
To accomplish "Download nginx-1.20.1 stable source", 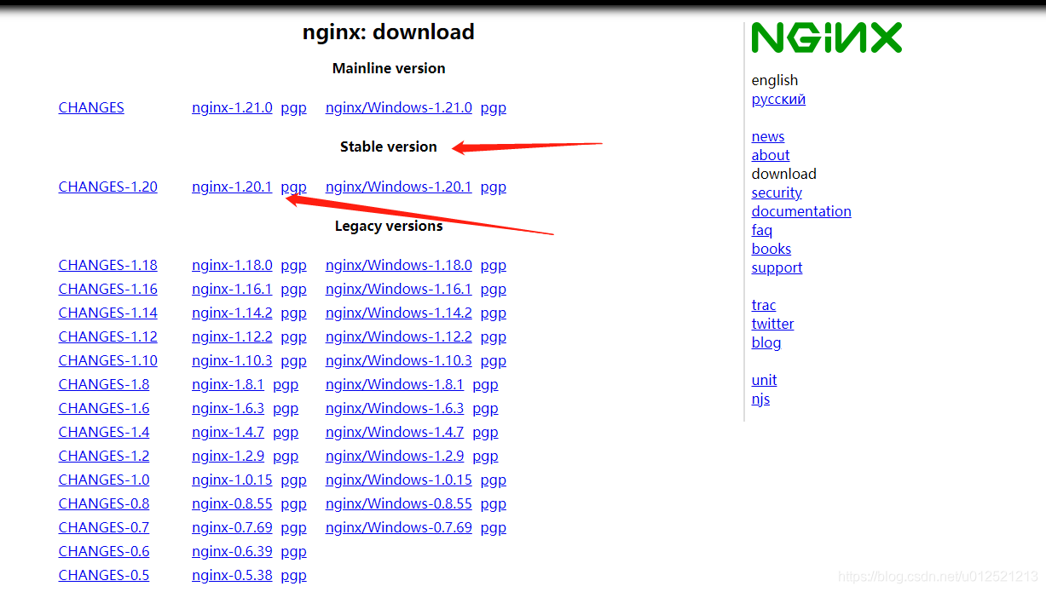I will 232,187.
